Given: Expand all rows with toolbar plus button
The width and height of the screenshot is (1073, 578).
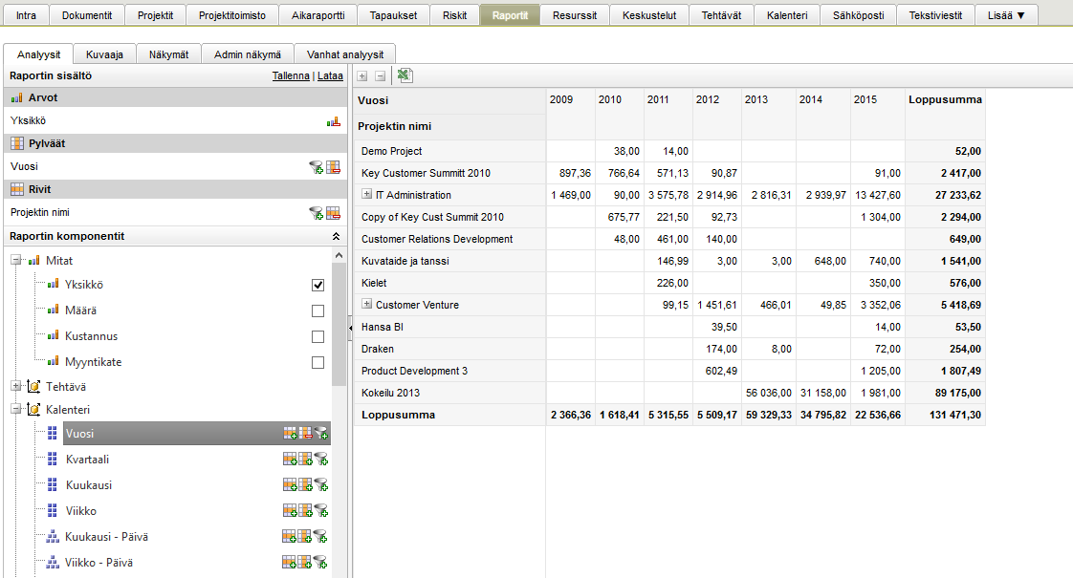Looking at the screenshot, I should [x=362, y=76].
